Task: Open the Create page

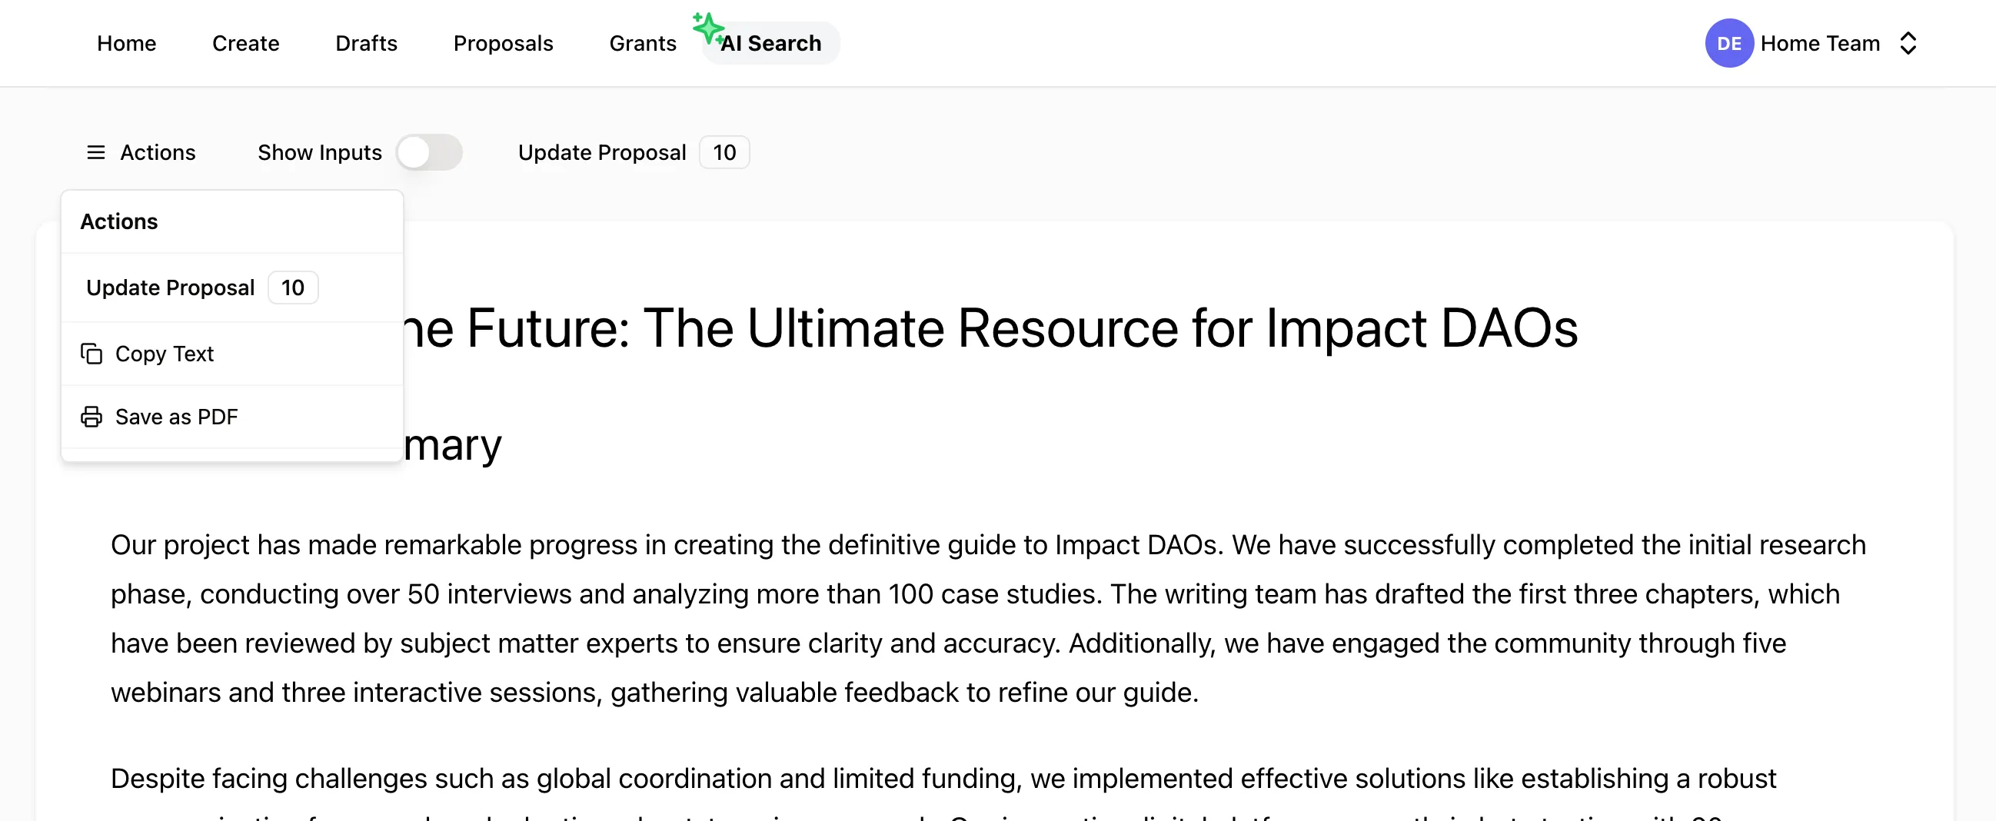Action: 245,43
